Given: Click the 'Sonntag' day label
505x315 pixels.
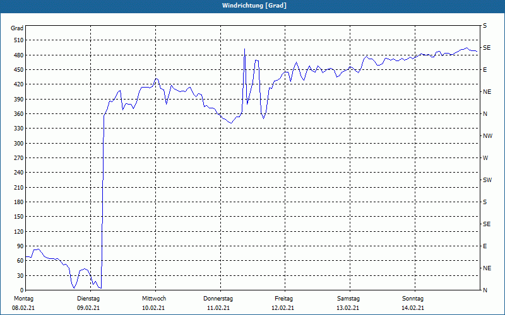Looking at the screenshot, I should (413, 299).
